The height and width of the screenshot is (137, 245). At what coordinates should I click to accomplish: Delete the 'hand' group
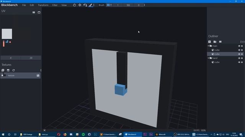tap(242, 58)
